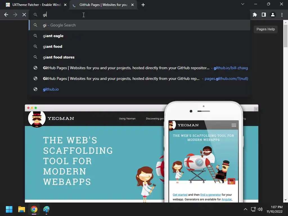Open the pages.github.com/?(null) suggestion
This screenshot has width=288, height=216.
pos(139,78)
